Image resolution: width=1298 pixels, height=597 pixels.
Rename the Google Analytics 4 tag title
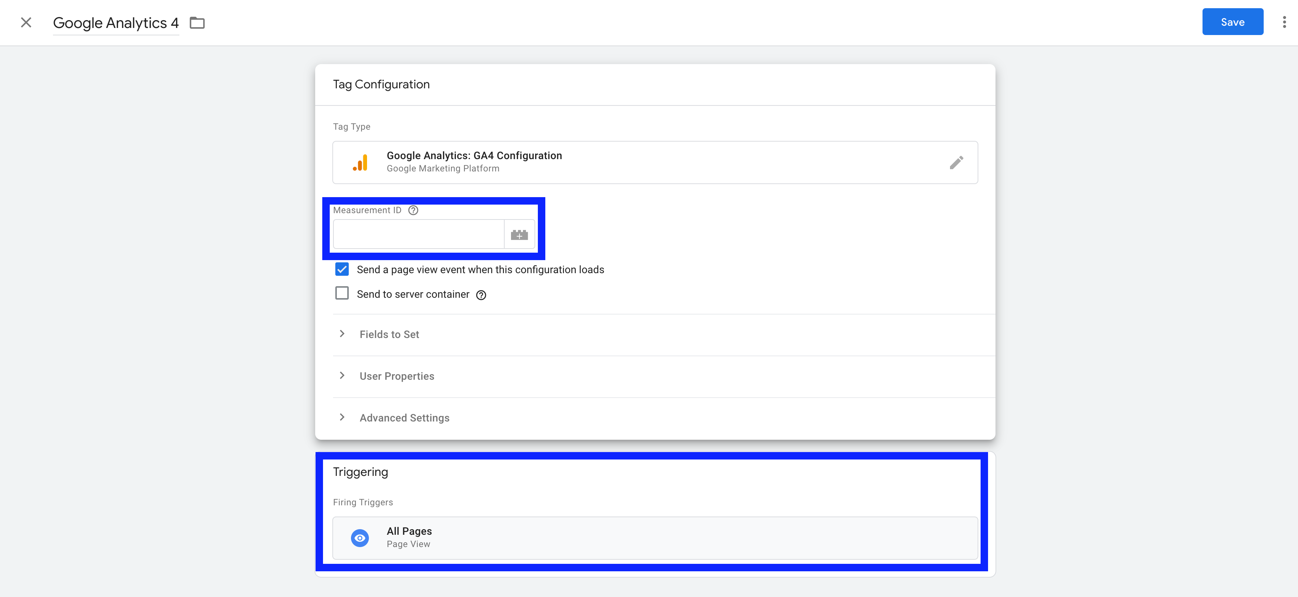click(x=116, y=23)
